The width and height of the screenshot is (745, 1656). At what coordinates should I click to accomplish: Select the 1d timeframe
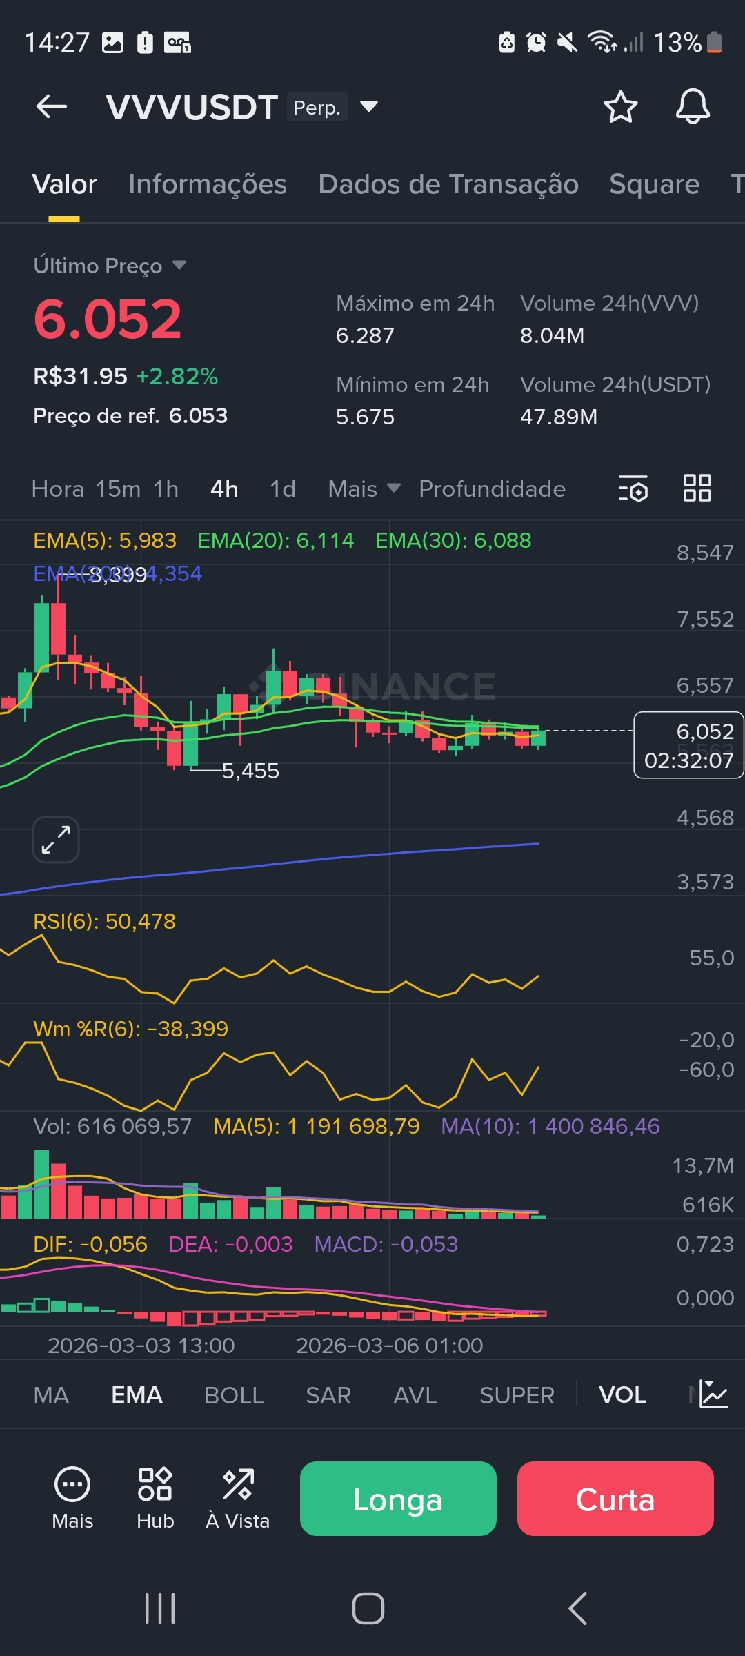point(283,489)
